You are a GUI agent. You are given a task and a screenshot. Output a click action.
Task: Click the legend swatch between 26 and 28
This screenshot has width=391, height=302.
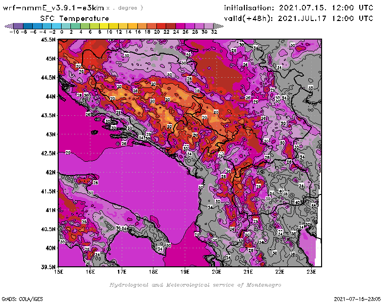pyautogui.click(x=190, y=26)
